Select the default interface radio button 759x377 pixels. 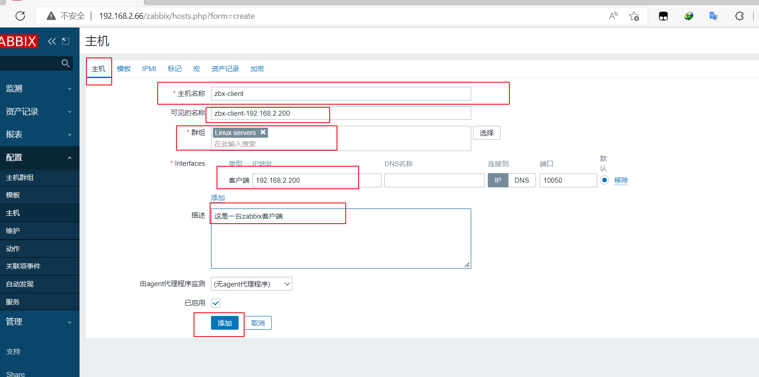605,180
